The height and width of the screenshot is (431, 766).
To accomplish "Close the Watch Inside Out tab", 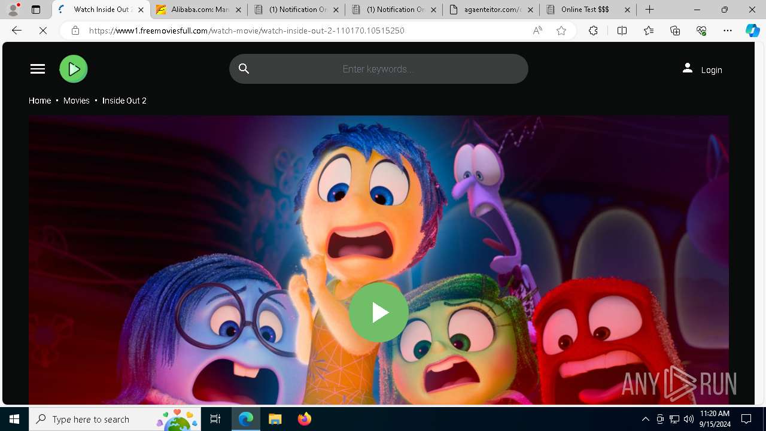I will [x=141, y=10].
